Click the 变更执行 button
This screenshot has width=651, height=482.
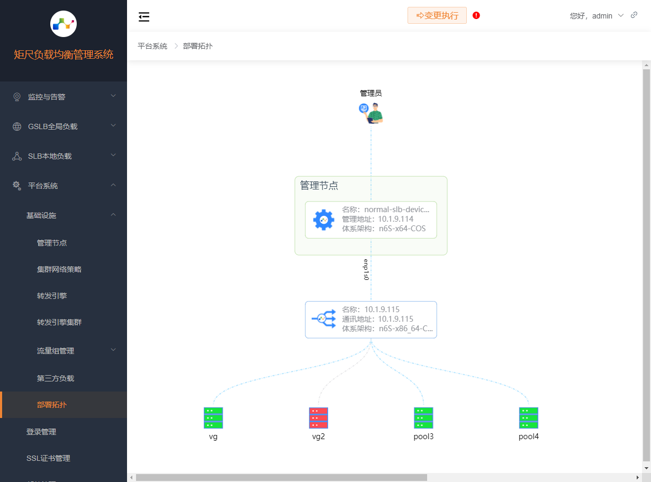[437, 15]
